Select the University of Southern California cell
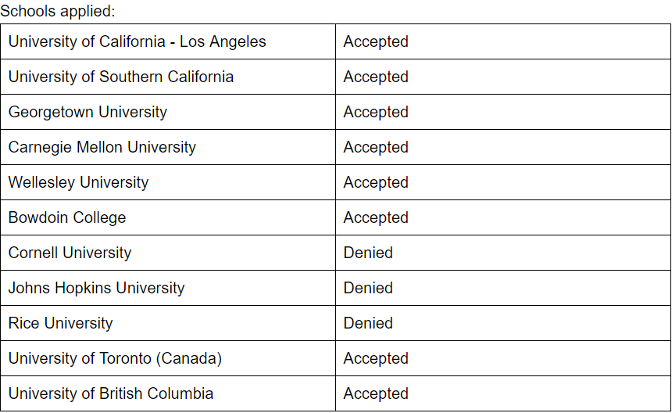Image resolution: width=672 pixels, height=413 pixels. [168, 77]
